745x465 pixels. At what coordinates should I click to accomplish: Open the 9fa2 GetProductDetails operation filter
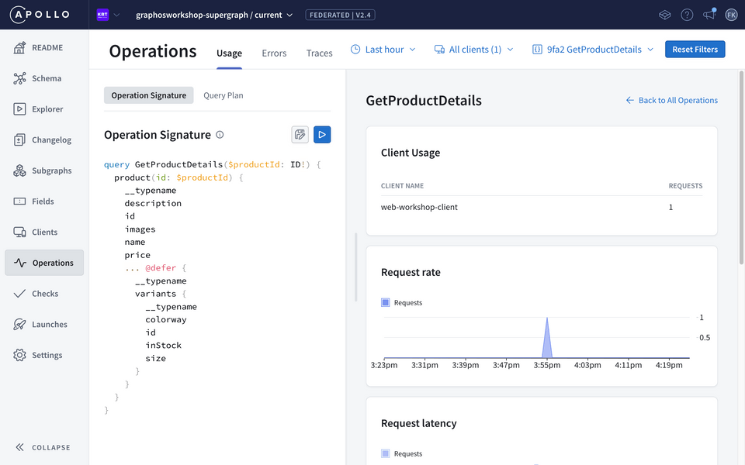[593, 50]
